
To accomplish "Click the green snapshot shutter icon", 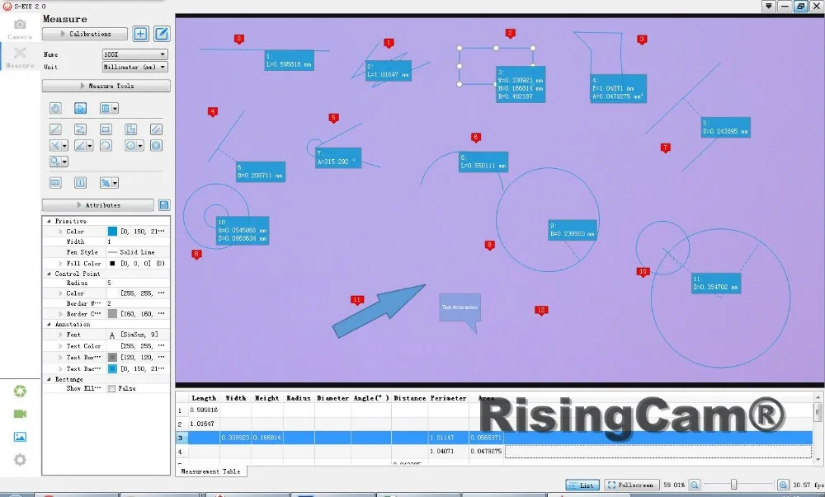I will (20, 391).
